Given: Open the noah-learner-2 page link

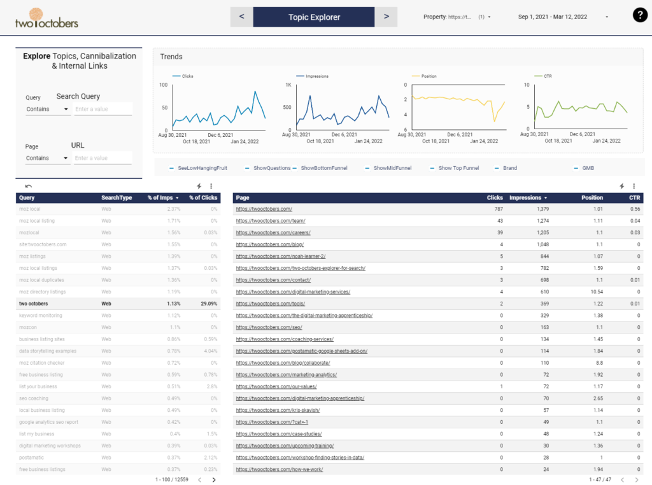Looking at the screenshot, I should click(281, 257).
